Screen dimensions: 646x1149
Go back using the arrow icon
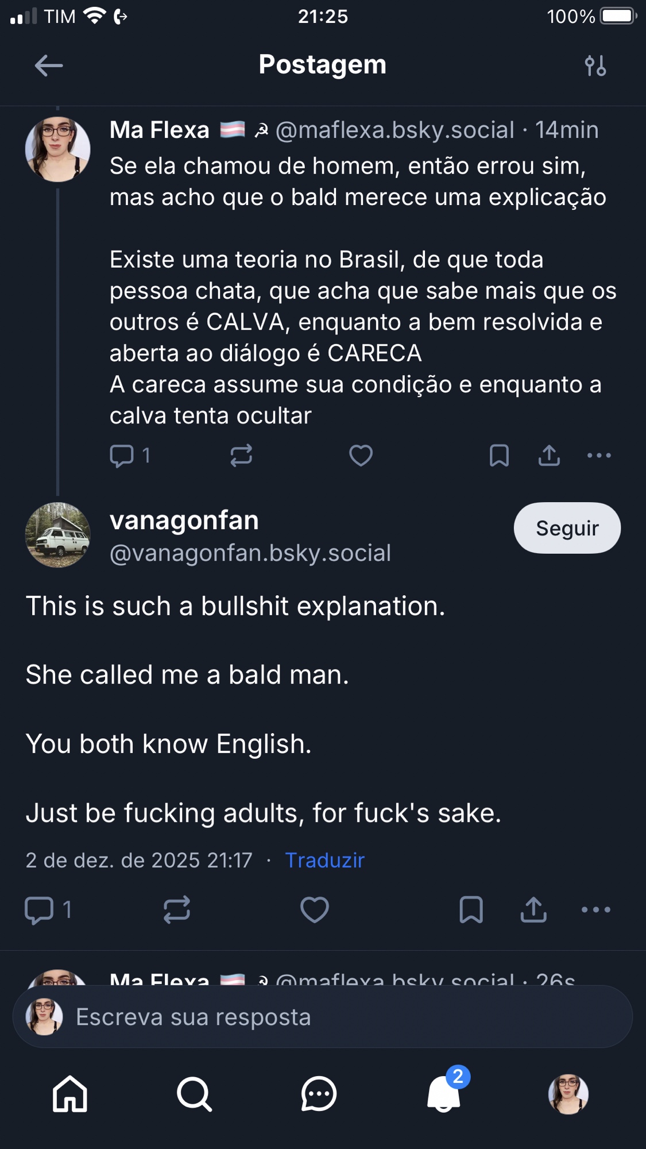click(49, 65)
